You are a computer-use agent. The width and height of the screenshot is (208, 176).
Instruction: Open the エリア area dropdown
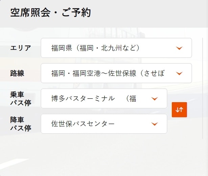(x=116, y=48)
